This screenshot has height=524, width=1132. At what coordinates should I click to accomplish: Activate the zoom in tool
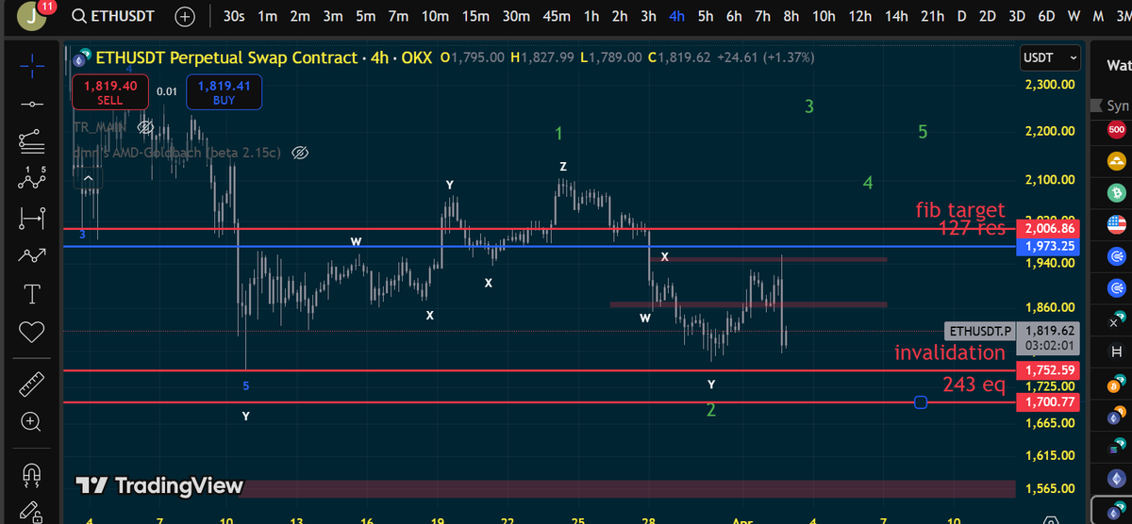32,421
